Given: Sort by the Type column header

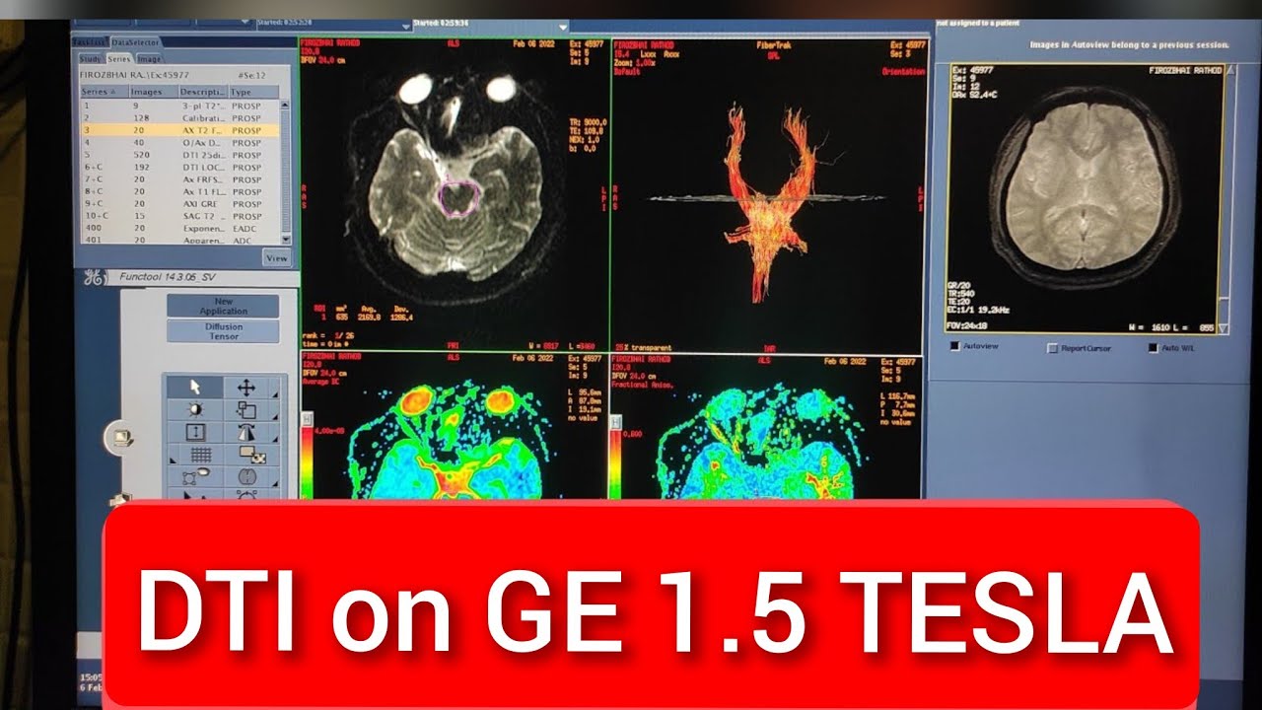Looking at the screenshot, I should tap(254, 91).
